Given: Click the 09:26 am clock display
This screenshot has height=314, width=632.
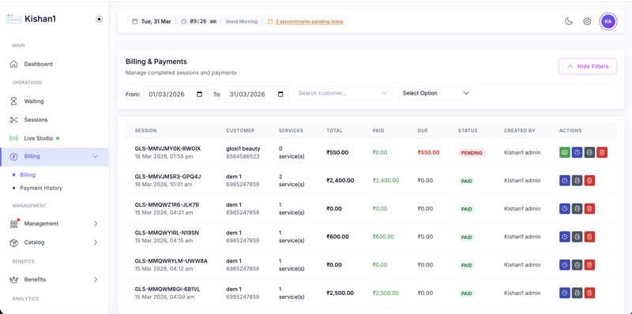Looking at the screenshot, I should pos(203,21).
